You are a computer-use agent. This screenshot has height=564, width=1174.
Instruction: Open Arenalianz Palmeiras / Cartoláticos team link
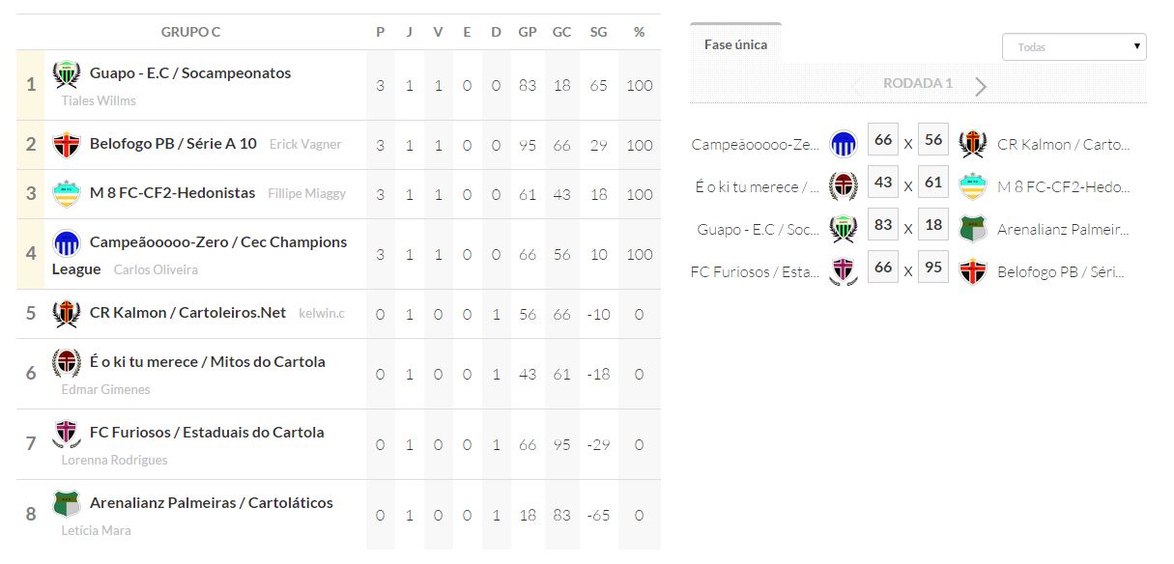point(211,503)
